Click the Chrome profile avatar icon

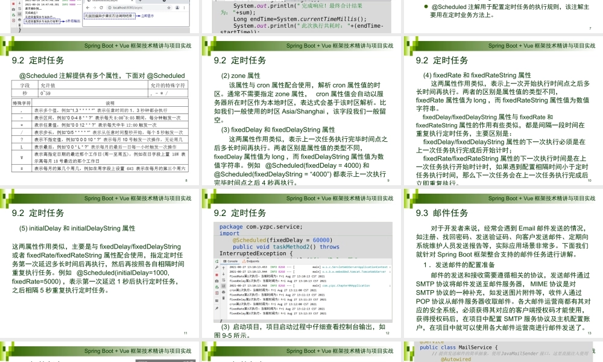pos(177,8)
